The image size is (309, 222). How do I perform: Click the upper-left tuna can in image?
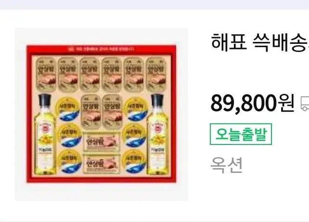68,109
